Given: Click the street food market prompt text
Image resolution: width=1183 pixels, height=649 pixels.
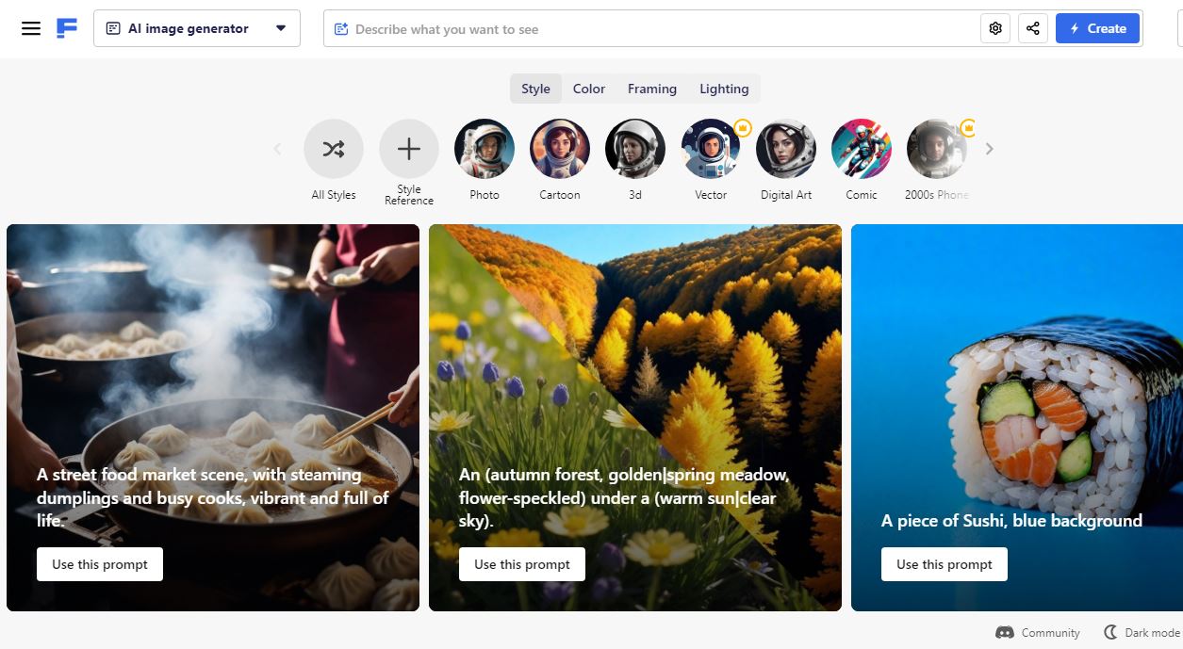Looking at the screenshot, I should (x=213, y=497).
